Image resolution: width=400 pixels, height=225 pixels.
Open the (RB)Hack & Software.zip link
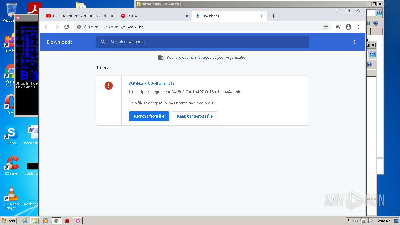tap(152, 83)
